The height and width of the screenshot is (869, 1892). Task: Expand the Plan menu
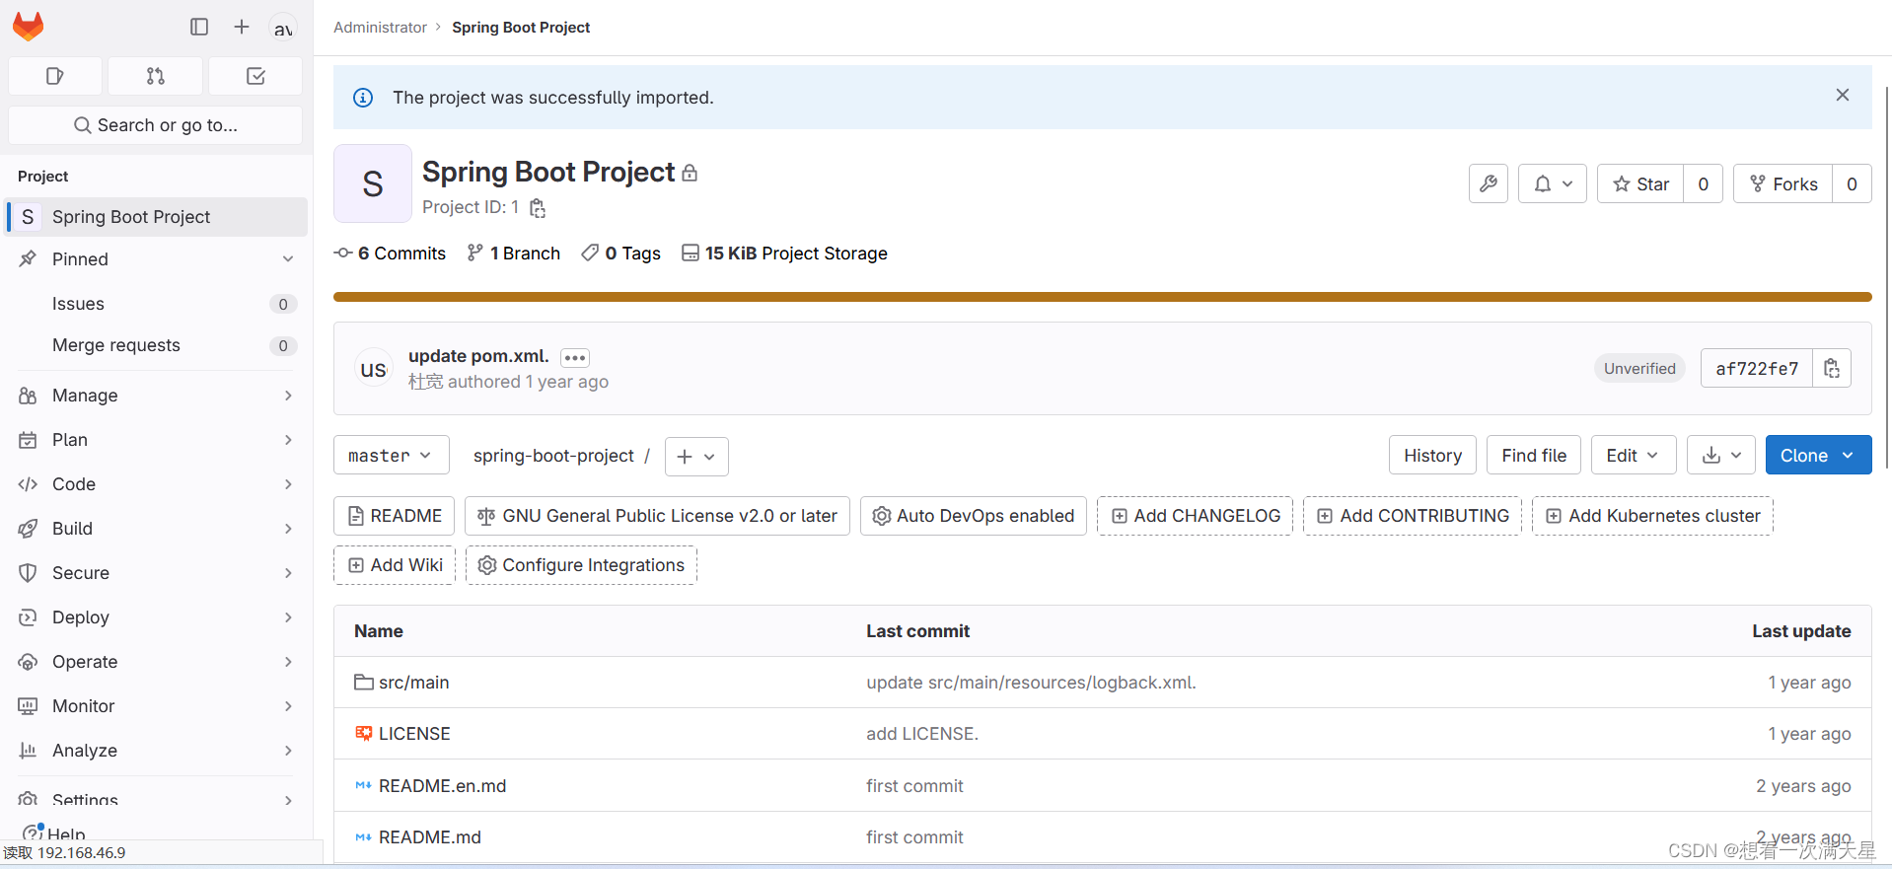[x=158, y=440]
